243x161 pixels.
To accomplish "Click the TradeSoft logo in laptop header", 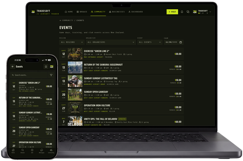I will 33,12.
